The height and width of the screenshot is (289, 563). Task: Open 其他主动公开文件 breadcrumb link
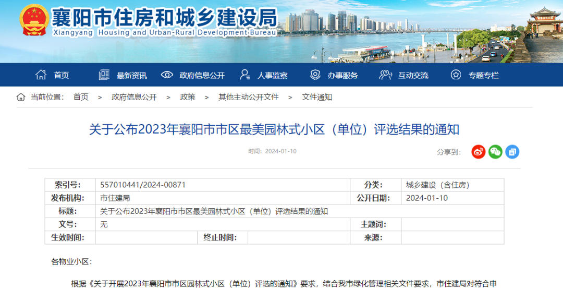248,97
